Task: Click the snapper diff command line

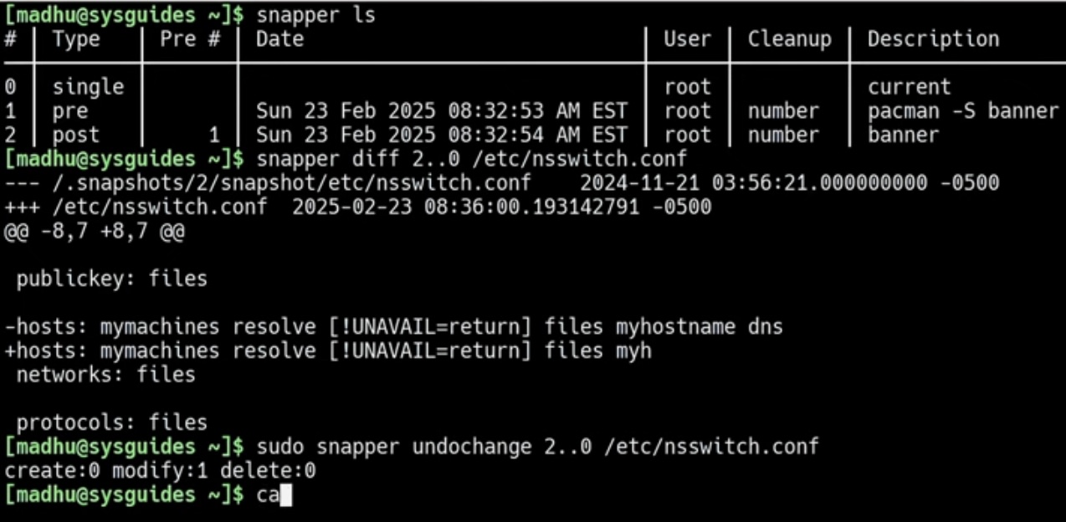Action: [473, 159]
